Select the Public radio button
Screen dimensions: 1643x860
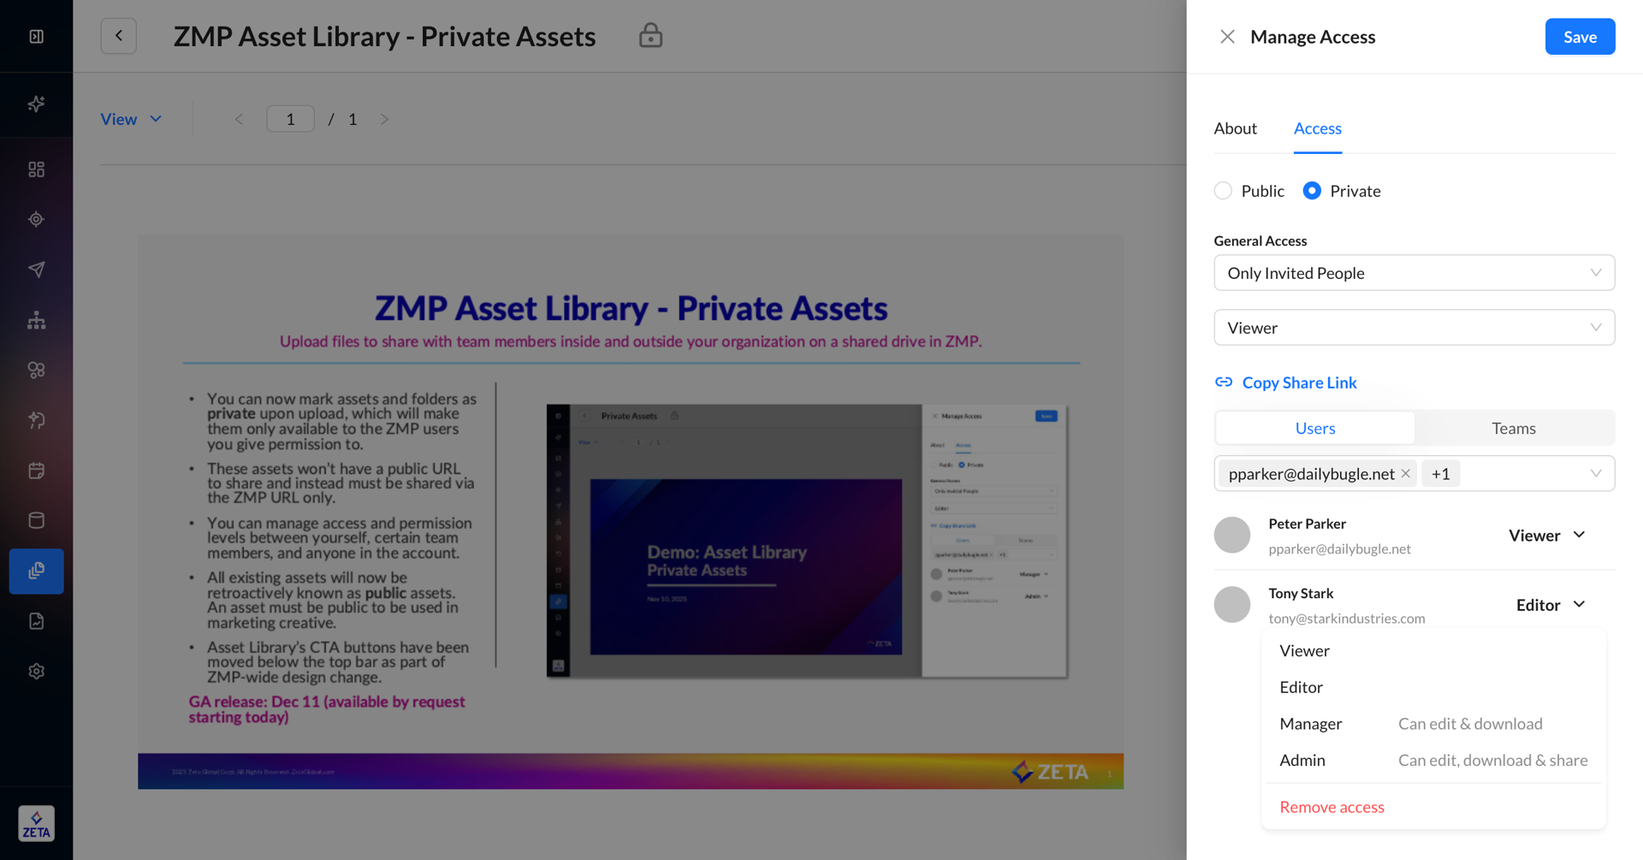[x=1223, y=191]
